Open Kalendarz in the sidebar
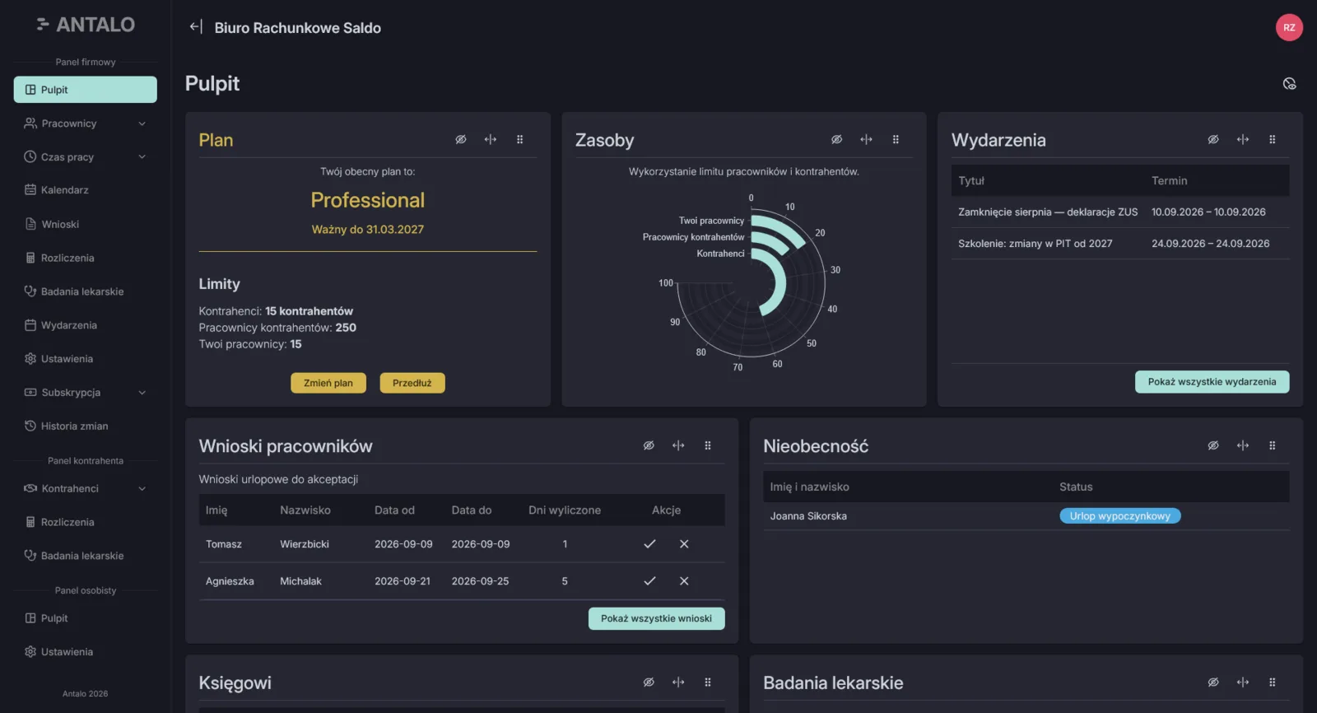Screen dimensions: 1317x713 pyautogui.click(x=86, y=190)
